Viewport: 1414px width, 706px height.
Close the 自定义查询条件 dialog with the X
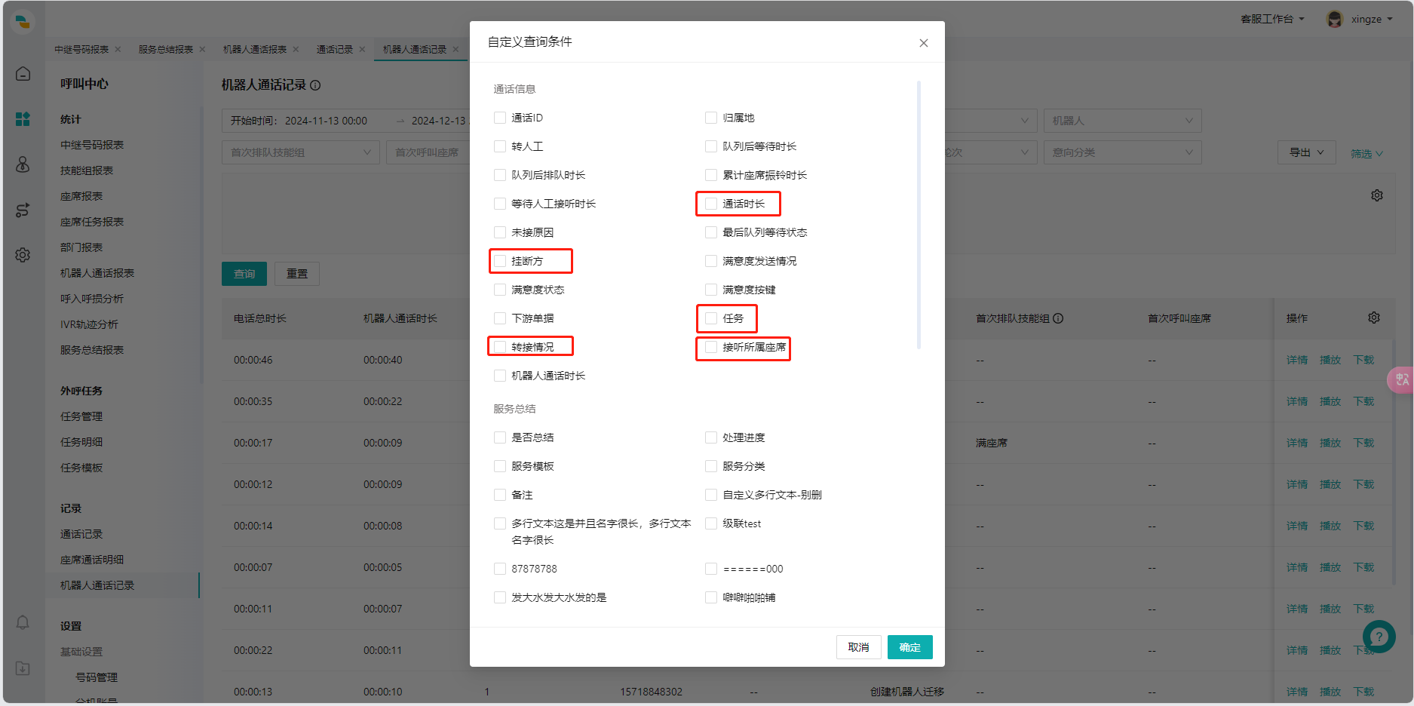[x=923, y=43]
